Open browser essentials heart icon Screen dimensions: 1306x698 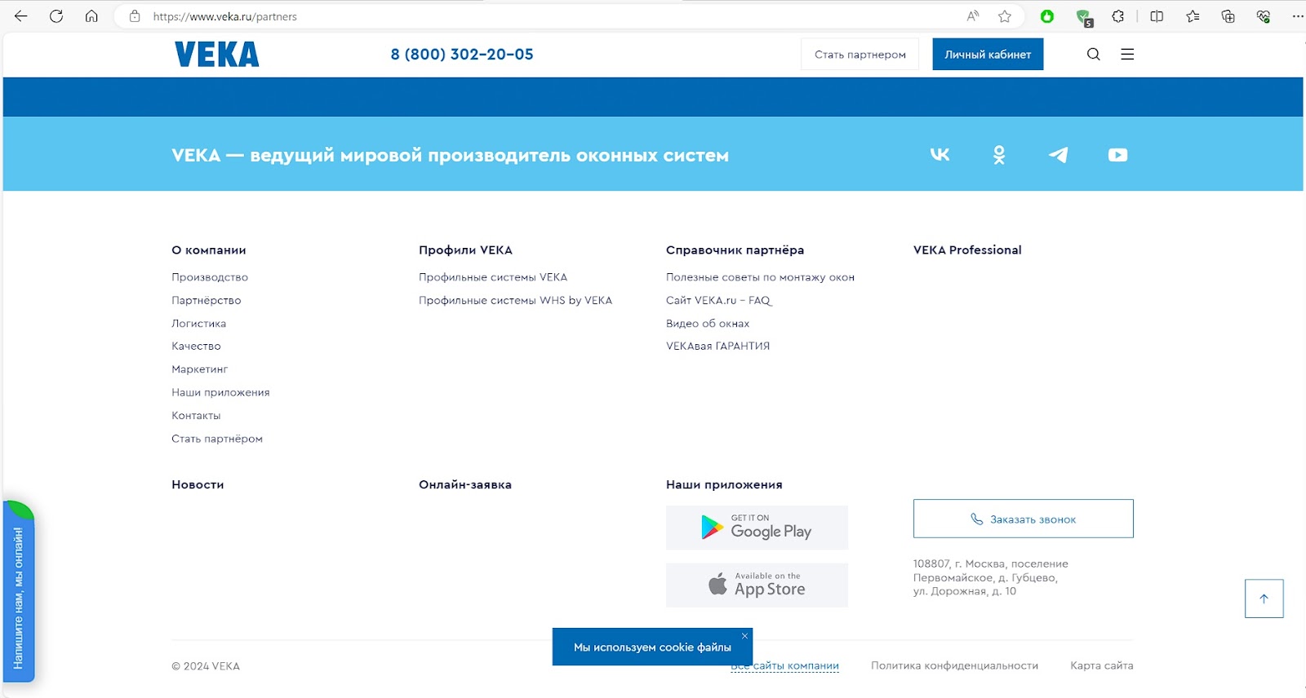click(1264, 16)
